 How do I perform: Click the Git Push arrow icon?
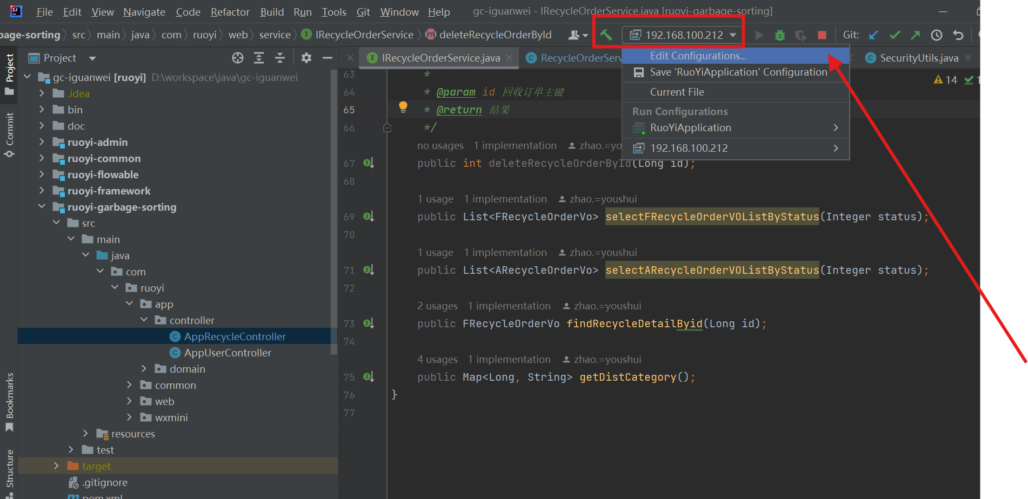point(915,35)
